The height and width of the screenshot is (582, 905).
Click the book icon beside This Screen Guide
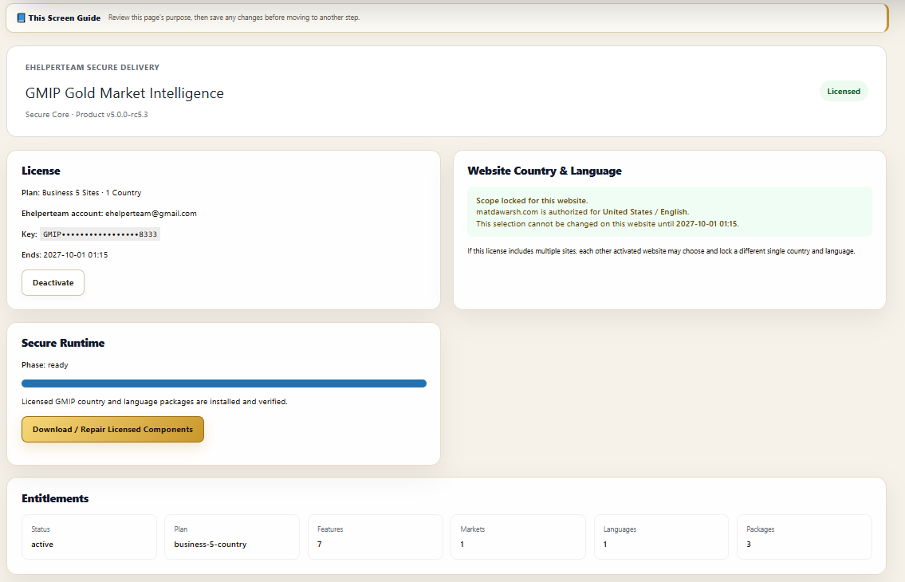[21, 18]
